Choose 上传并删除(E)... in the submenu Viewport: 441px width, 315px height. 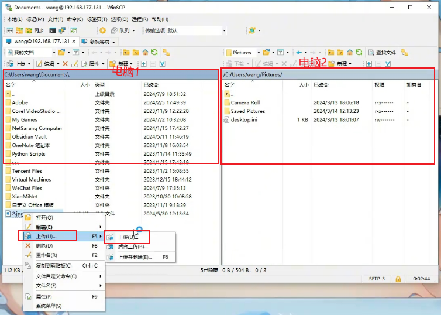point(140,257)
